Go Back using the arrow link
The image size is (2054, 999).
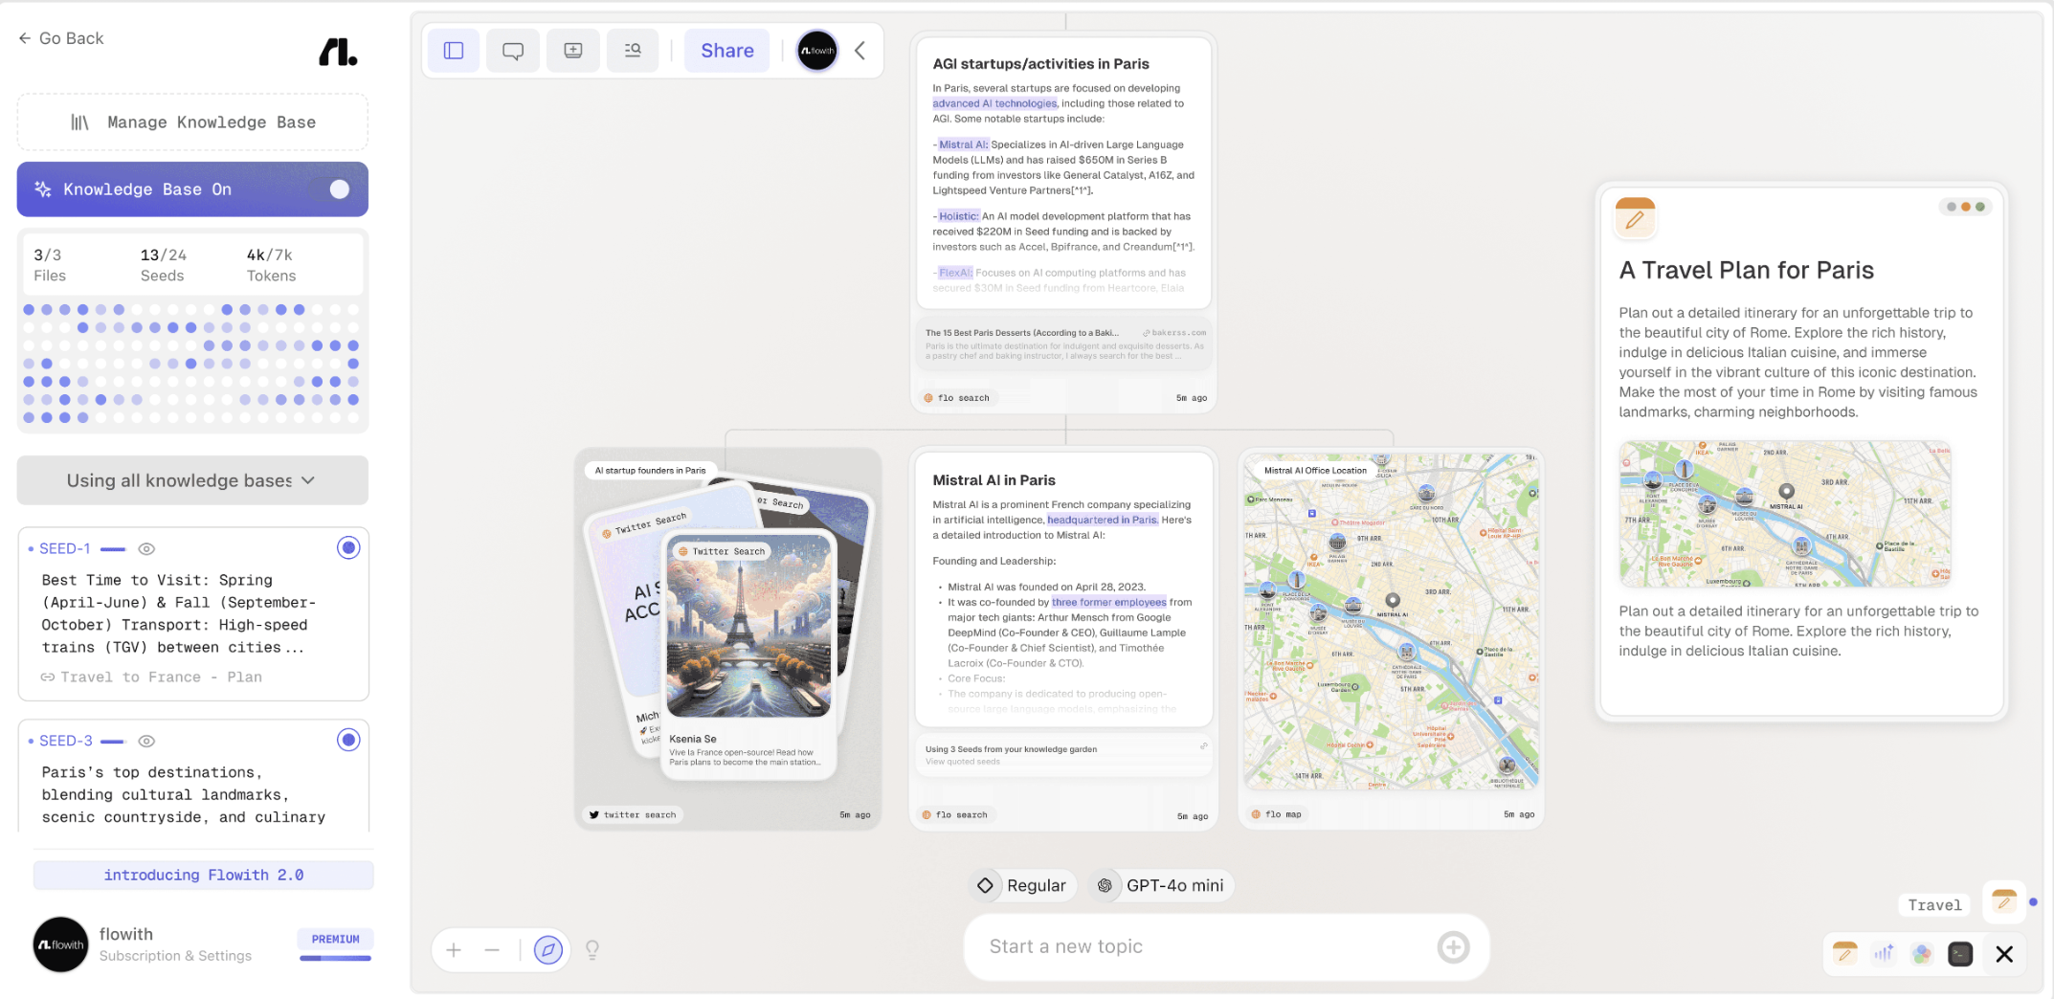point(61,38)
